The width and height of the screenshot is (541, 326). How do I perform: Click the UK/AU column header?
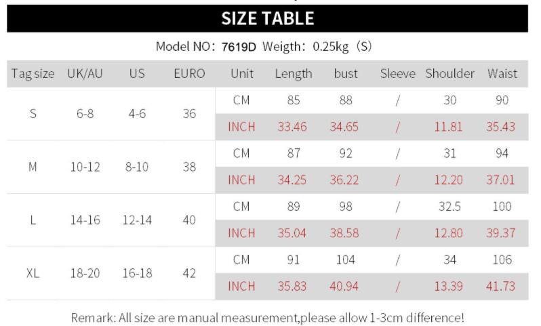[85, 74]
